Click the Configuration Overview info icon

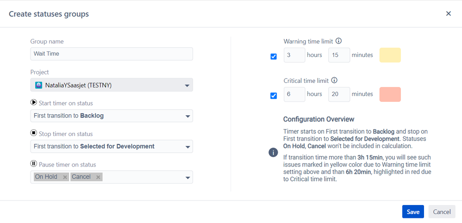coord(273,153)
